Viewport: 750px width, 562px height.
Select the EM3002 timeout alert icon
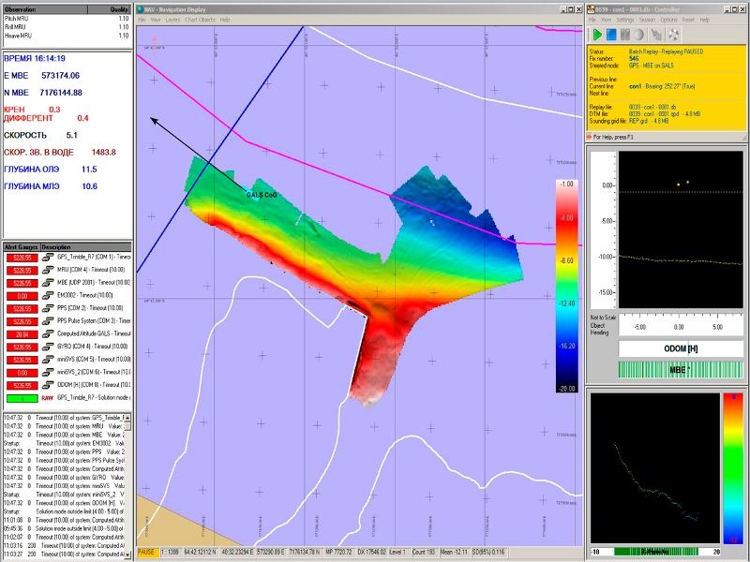pyautogui.click(x=47, y=295)
